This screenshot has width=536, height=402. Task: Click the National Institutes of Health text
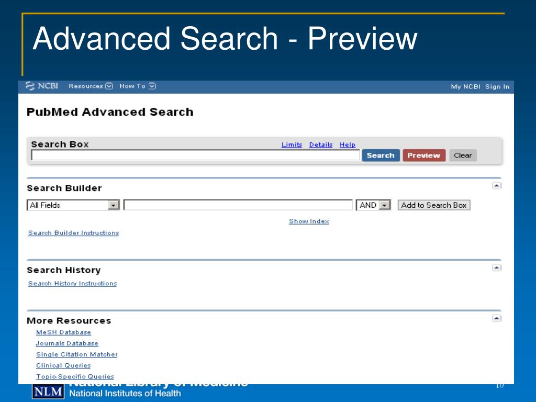pos(125,394)
